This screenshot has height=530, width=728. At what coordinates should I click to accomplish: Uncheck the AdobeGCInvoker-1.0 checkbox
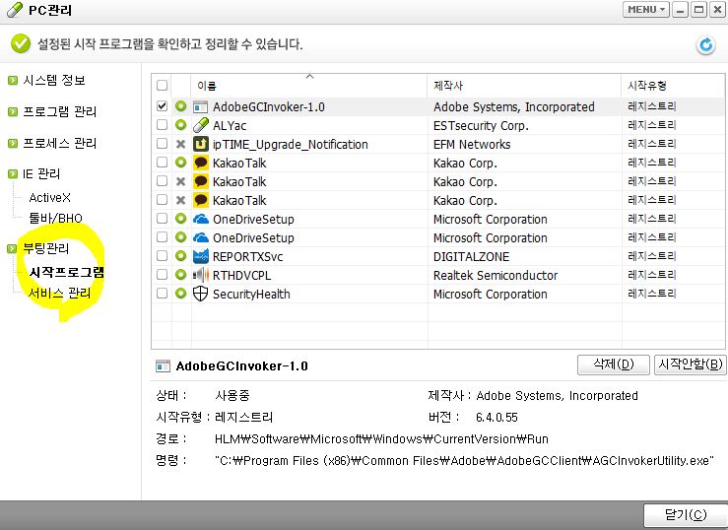pyautogui.click(x=162, y=105)
